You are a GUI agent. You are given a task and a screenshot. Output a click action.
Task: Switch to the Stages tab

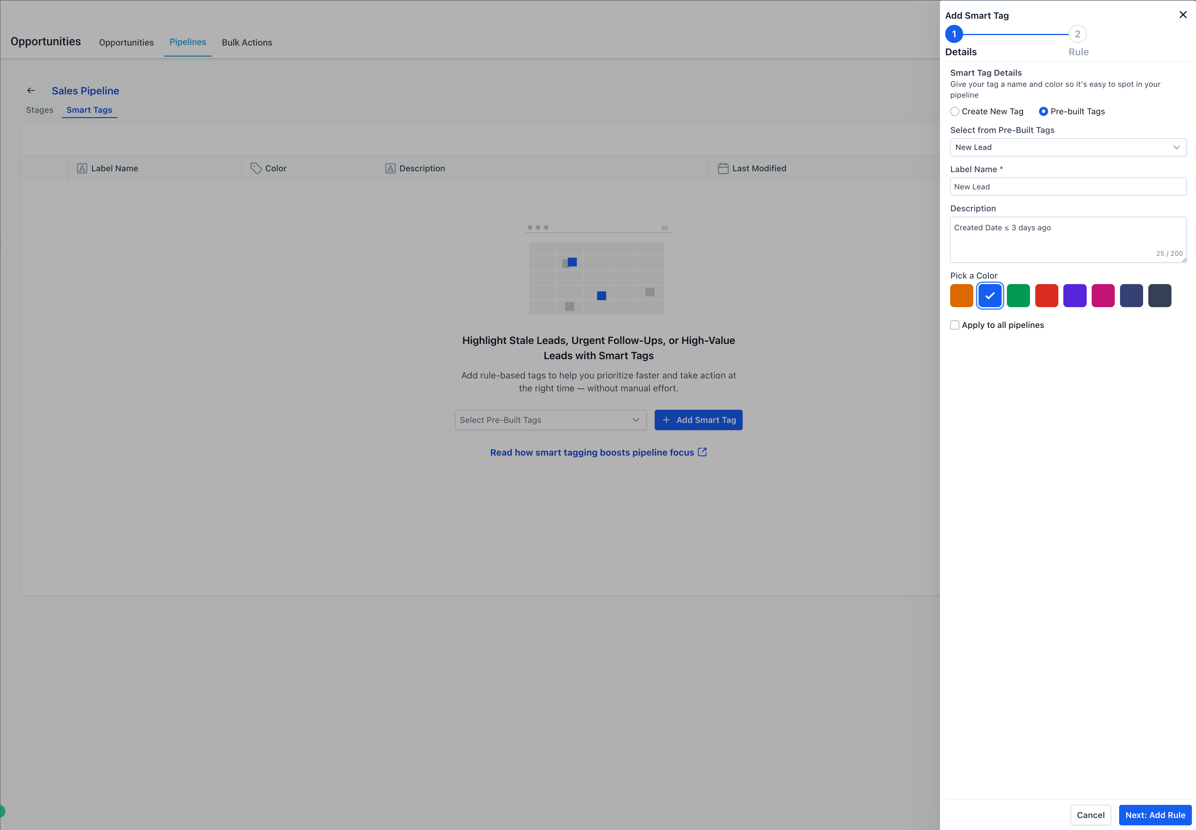tap(39, 110)
